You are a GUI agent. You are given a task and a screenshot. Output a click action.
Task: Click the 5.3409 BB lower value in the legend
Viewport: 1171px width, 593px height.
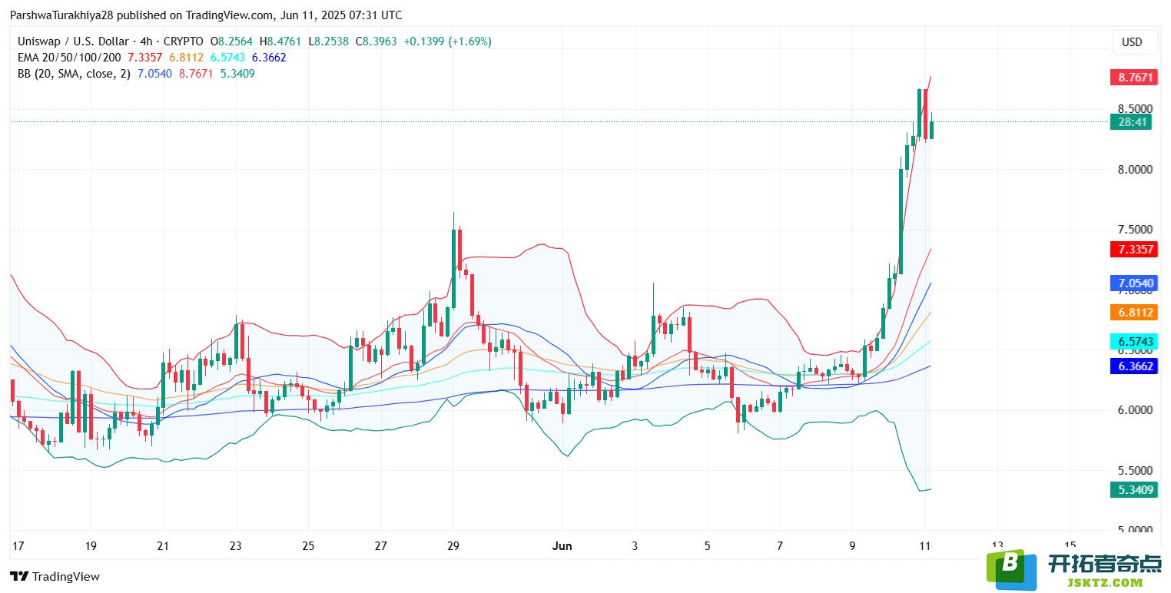[x=237, y=74]
